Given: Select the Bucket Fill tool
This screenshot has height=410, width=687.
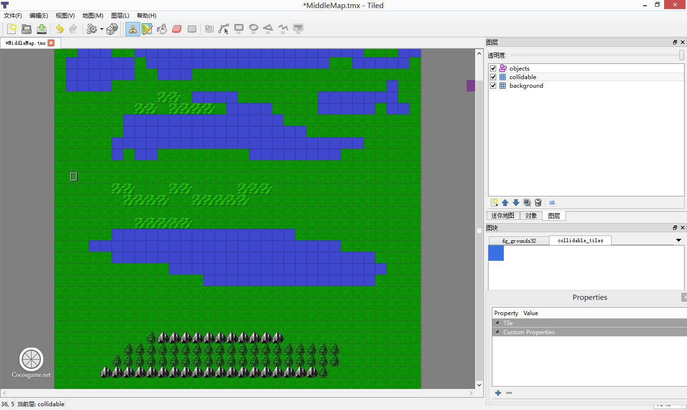Looking at the screenshot, I should (162, 29).
